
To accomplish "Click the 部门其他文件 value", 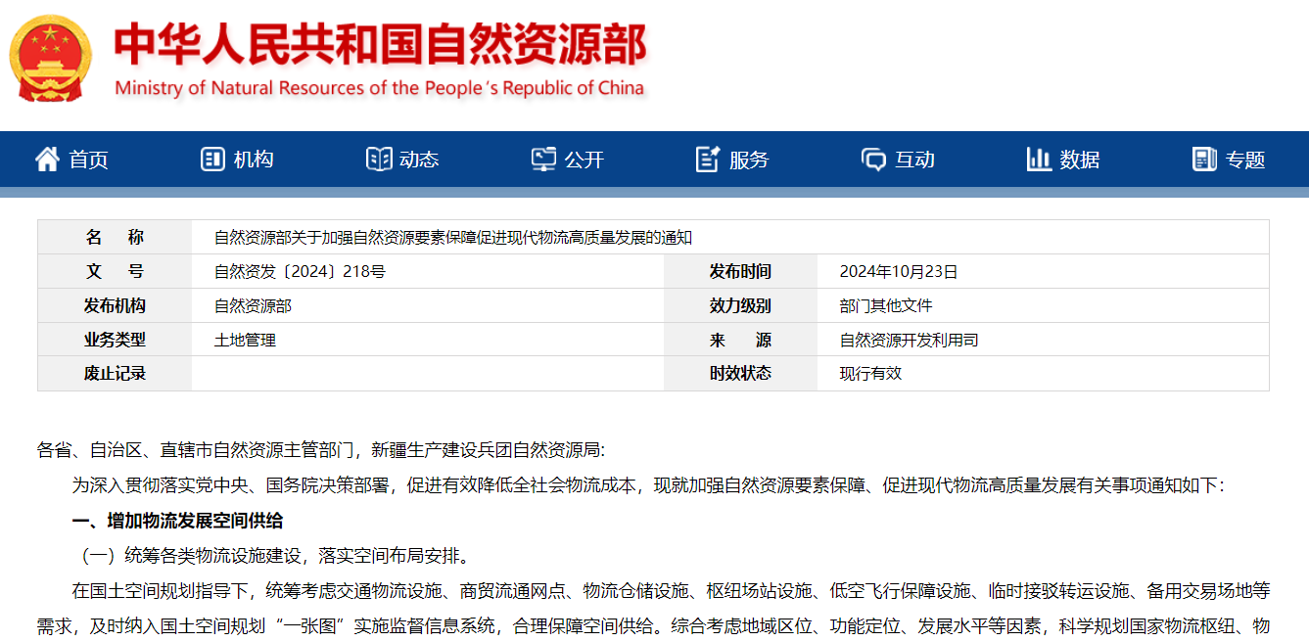I will (886, 306).
